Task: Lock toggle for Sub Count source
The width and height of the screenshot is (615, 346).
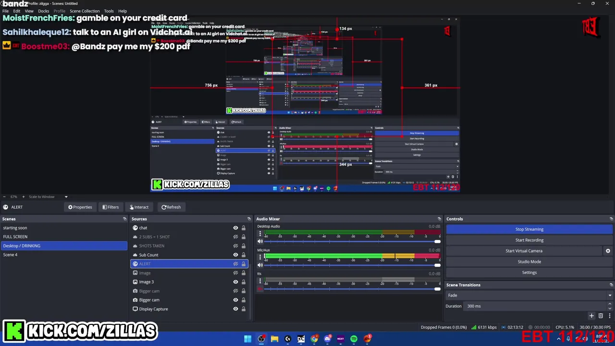Action: click(x=243, y=255)
